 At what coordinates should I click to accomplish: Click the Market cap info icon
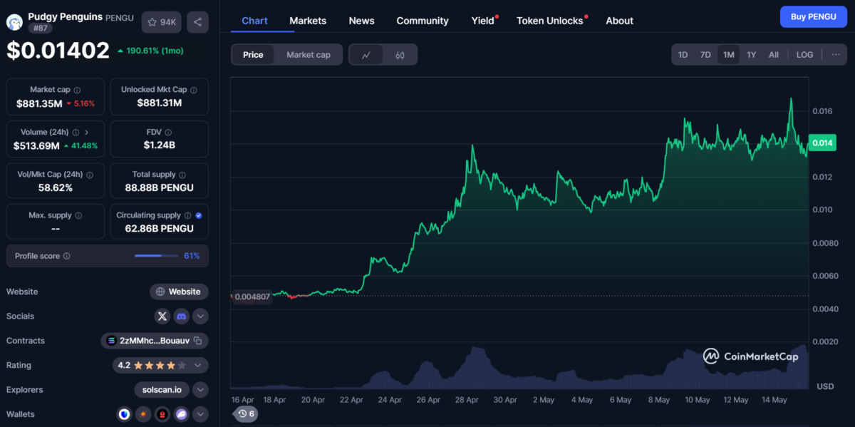click(77, 91)
